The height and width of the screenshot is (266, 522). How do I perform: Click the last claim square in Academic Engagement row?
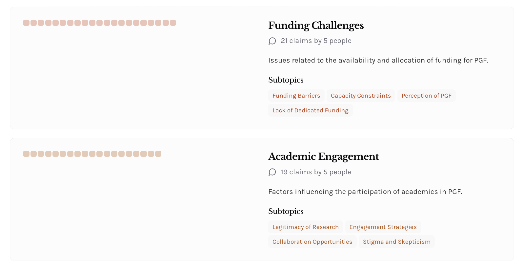(158, 154)
